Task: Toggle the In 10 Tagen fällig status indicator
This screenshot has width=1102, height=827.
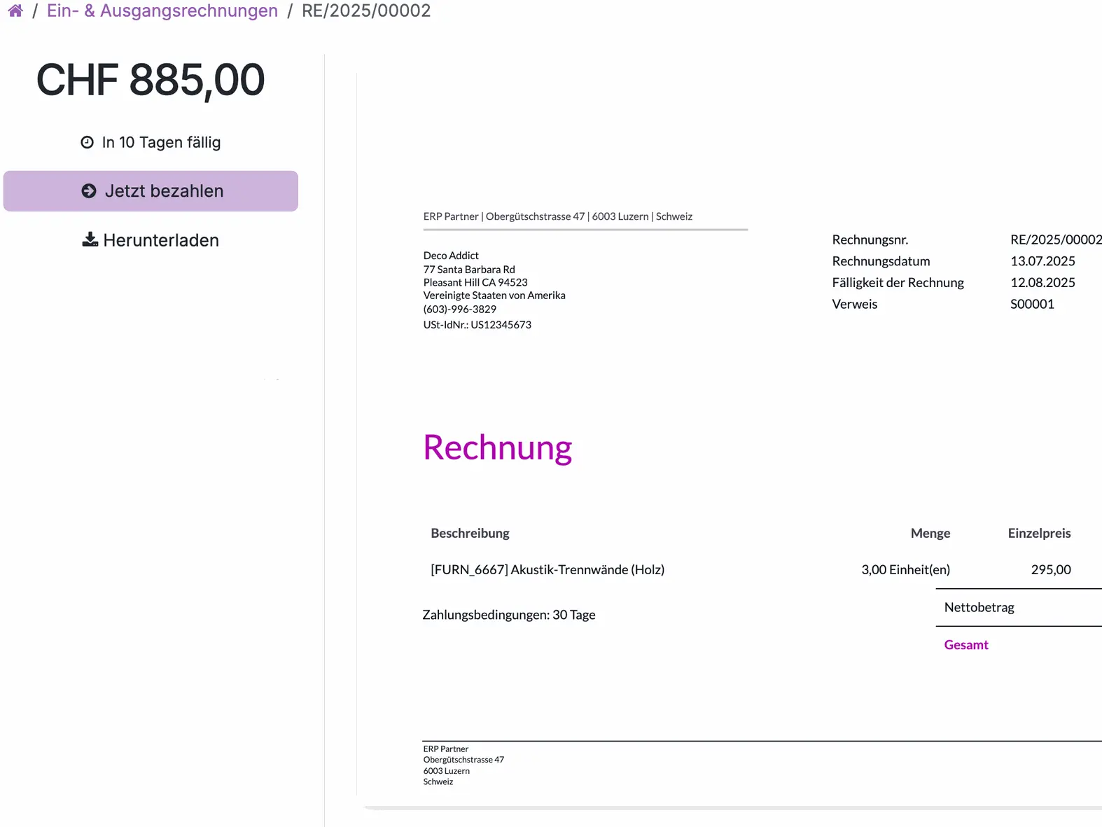Action: 162,141
